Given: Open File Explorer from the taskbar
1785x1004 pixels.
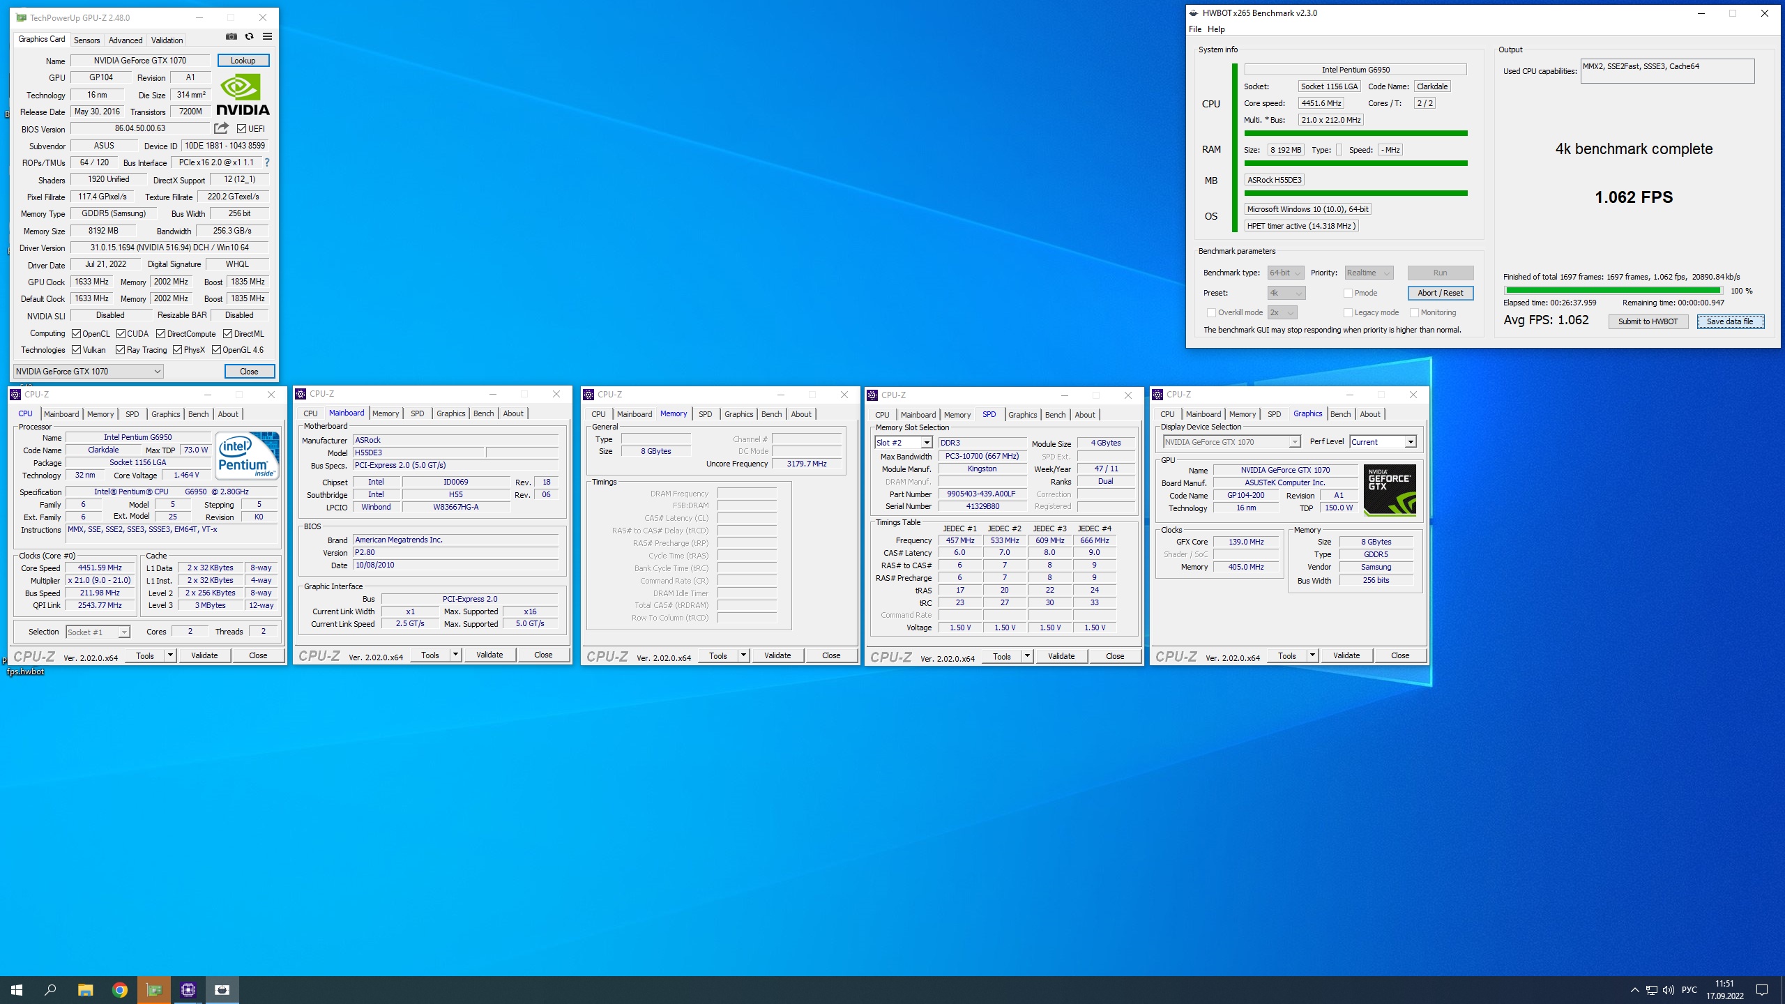Looking at the screenshot, I should (x=85, y=990).
